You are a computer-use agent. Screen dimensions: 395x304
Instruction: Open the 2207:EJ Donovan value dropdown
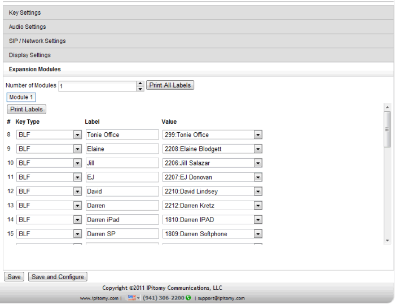coord(212,177)
